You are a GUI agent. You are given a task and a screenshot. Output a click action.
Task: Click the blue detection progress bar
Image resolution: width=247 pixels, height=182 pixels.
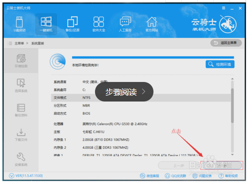pos(153,58)
